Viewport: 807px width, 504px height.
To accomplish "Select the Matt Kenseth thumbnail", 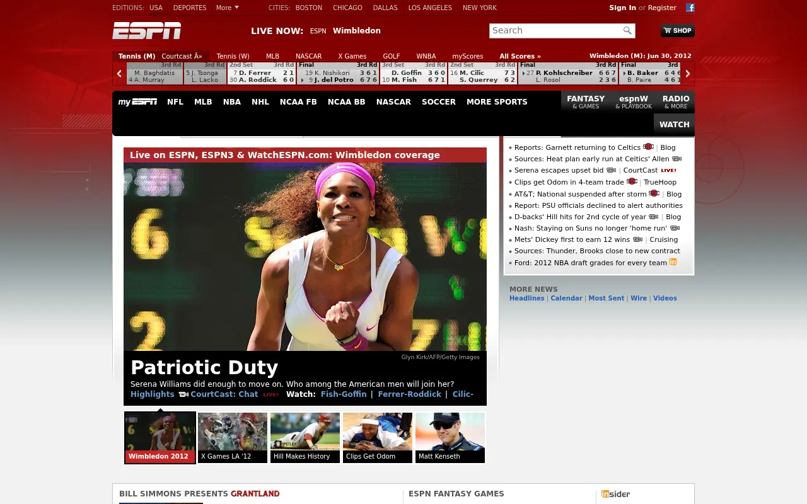I will click(450, 438).
